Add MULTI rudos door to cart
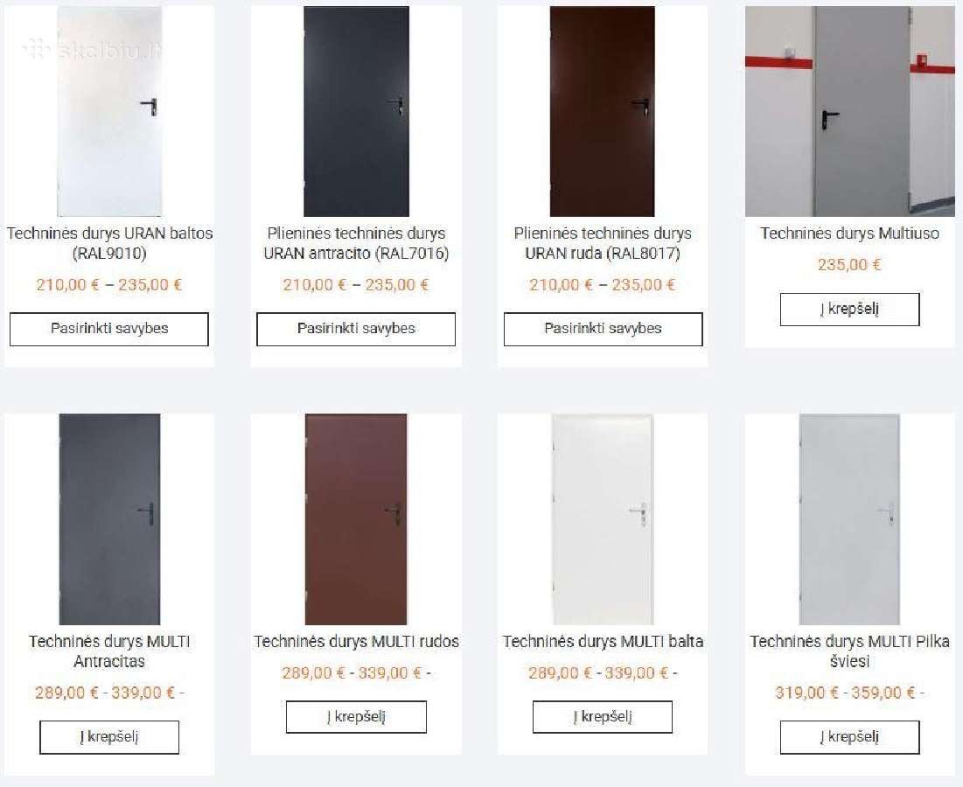Image resolution: width=963 pixels, height=787 pixels. tap(356, 717)
